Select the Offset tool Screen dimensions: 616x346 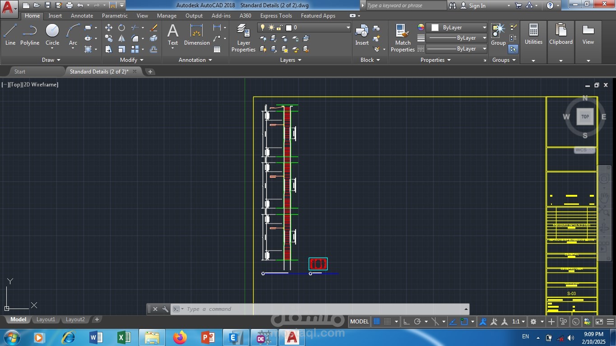(x=153, y=49)
